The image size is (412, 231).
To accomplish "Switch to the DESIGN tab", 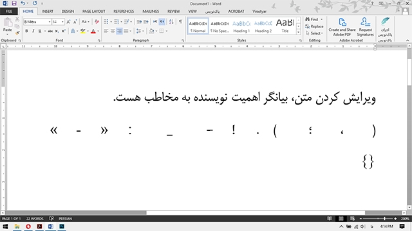I will (x=68, y=12).
